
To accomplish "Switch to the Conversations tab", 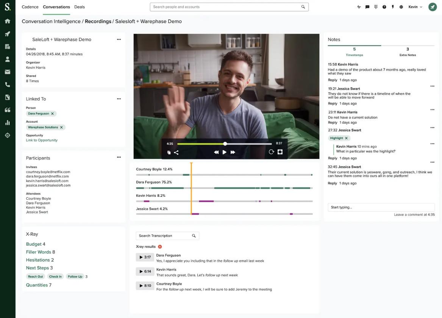I will pyautogui.click(x=56, y=7).
